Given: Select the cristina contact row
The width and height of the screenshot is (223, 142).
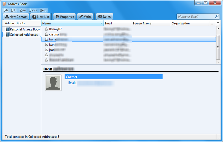Looking at the screenshot, I should (x=129, y=34).
